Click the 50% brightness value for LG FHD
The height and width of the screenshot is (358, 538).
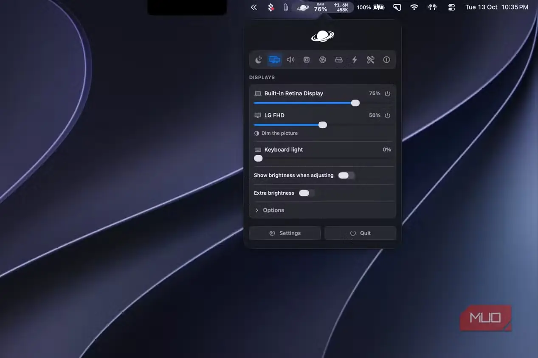pos(375,115)
